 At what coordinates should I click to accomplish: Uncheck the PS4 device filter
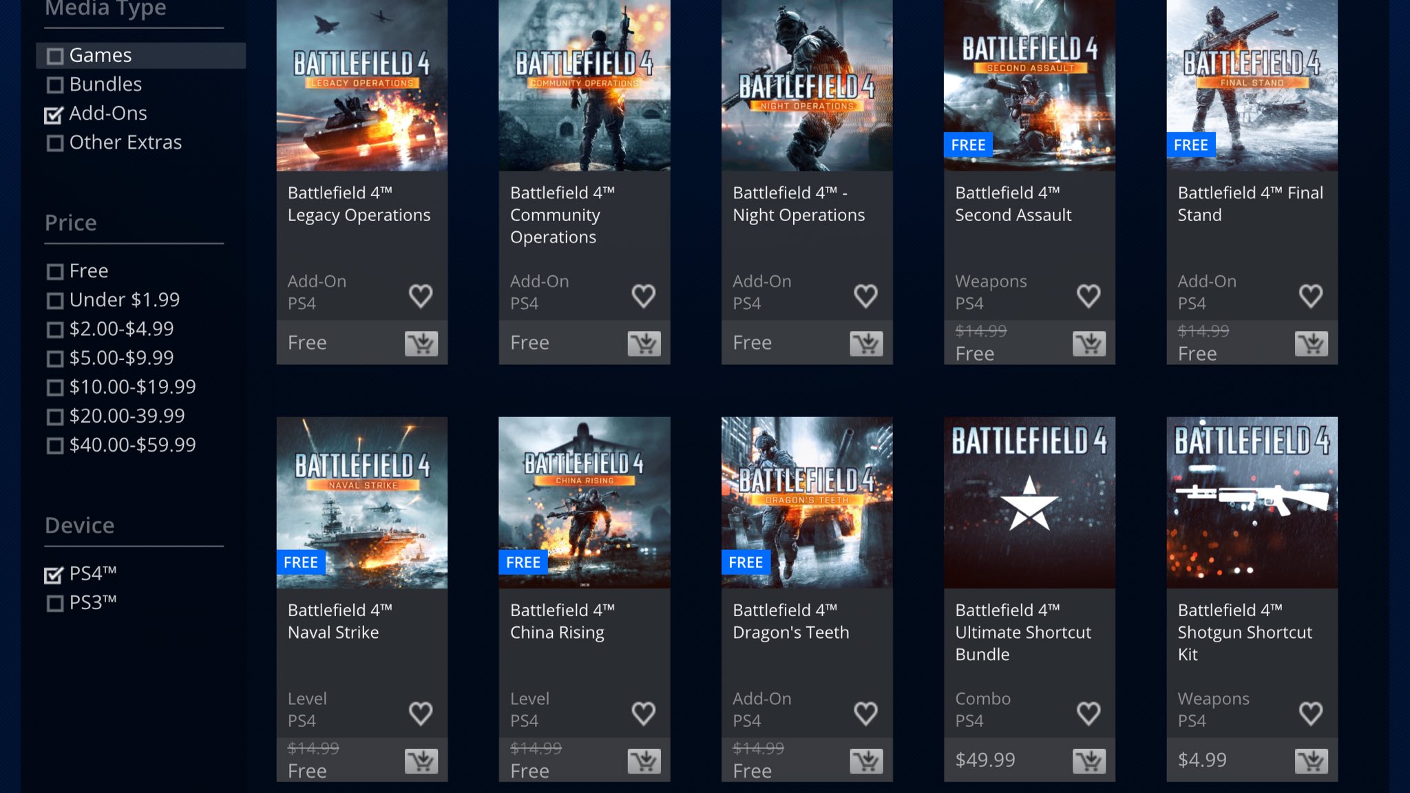(54, 574)
